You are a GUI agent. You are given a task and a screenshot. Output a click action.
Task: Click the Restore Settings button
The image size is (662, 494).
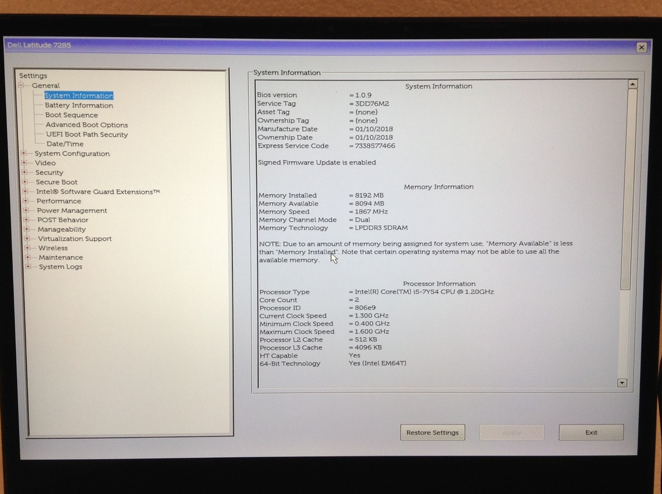click(432, 432)
